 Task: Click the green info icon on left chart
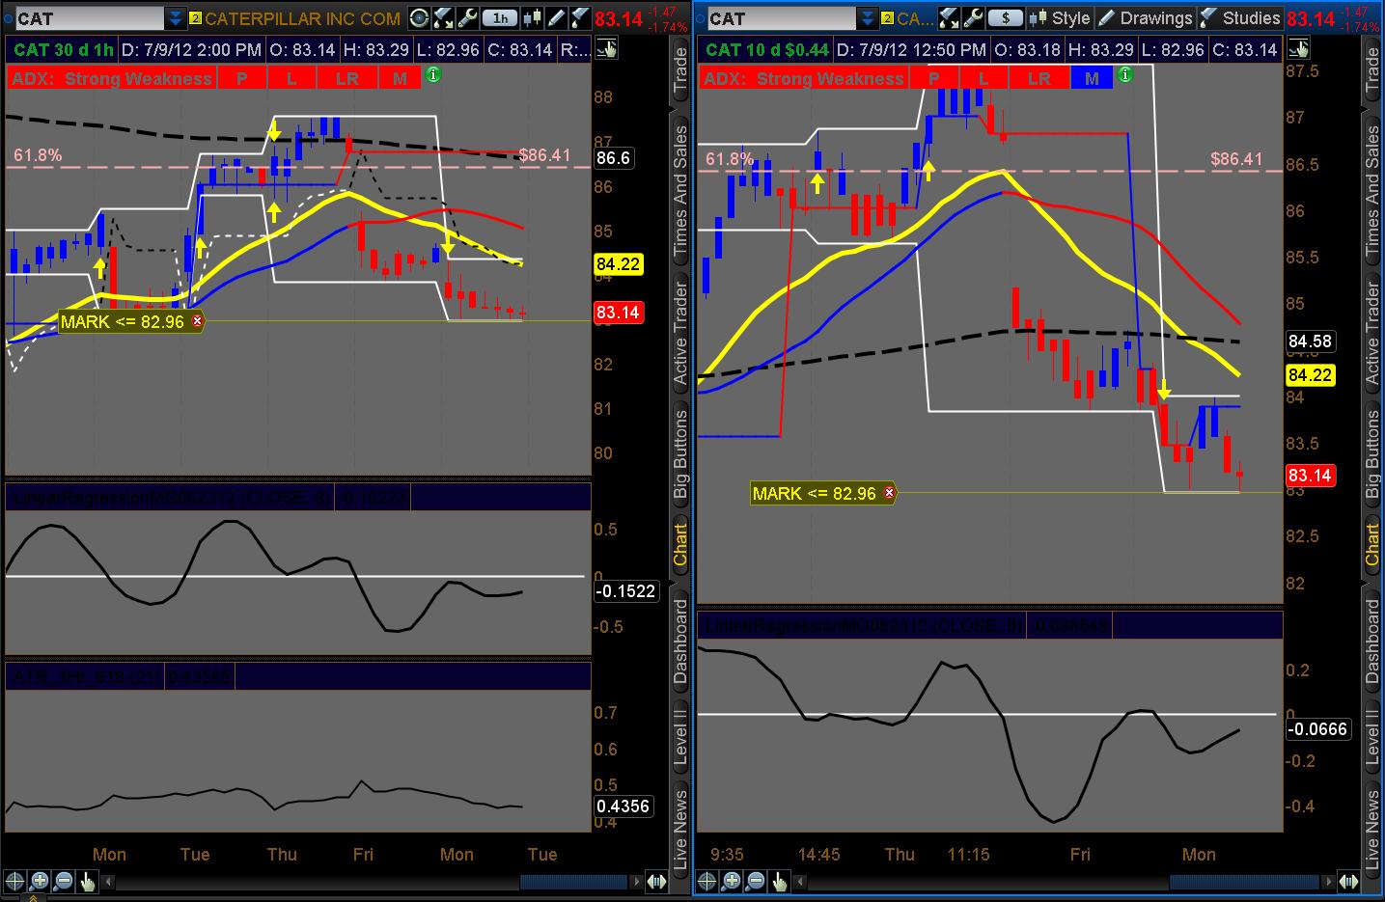[x=433, y=75]
